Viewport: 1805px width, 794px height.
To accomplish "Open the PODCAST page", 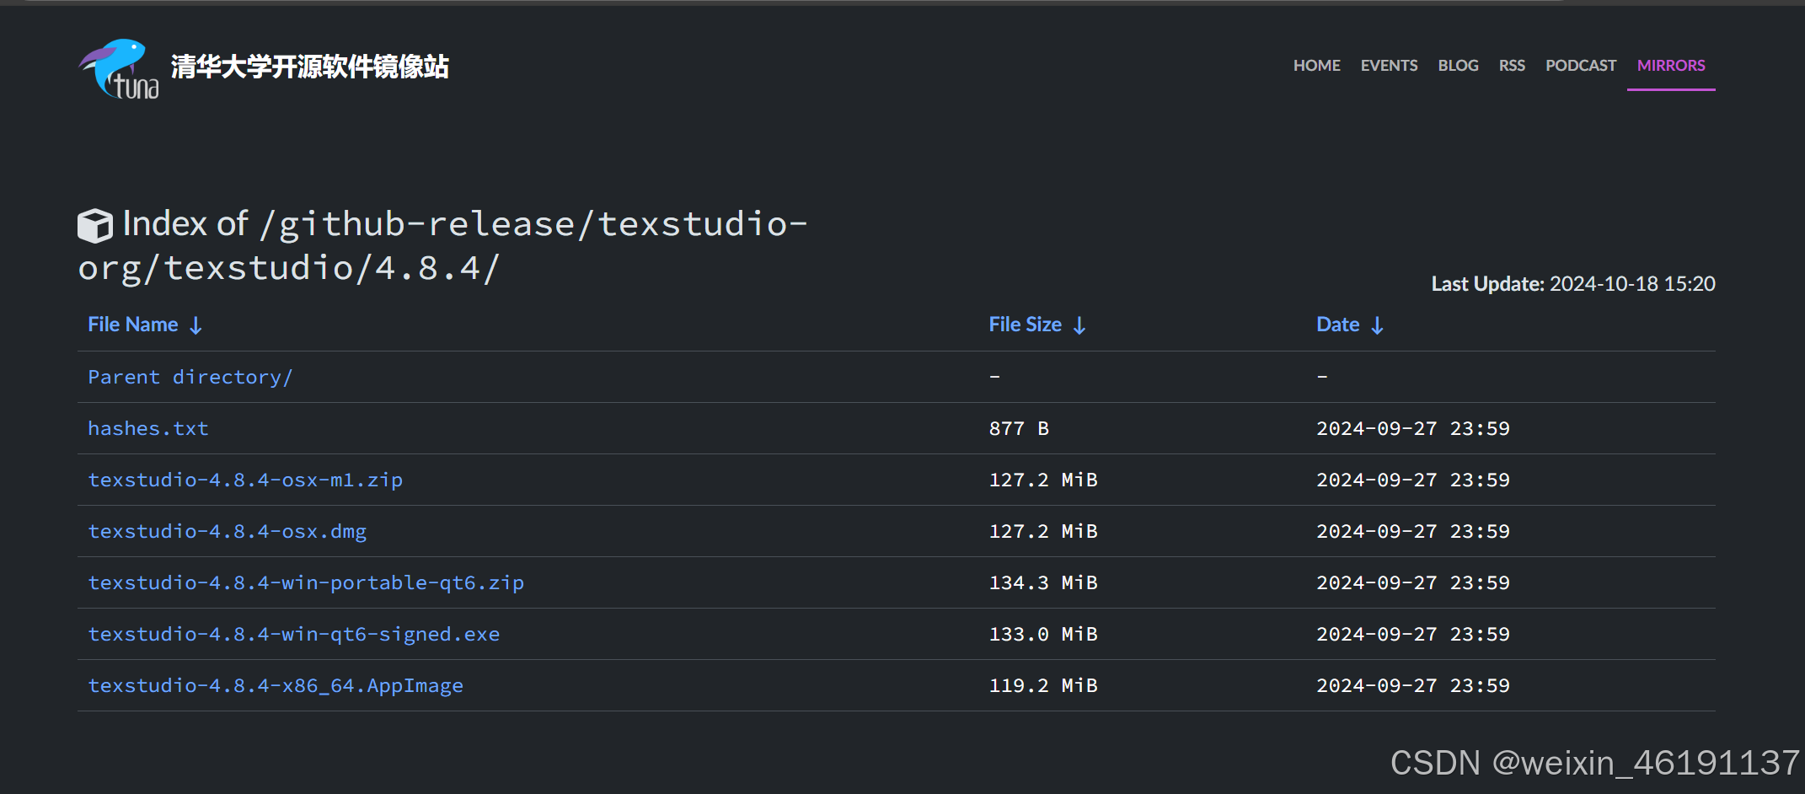I will pos(1580,65).
